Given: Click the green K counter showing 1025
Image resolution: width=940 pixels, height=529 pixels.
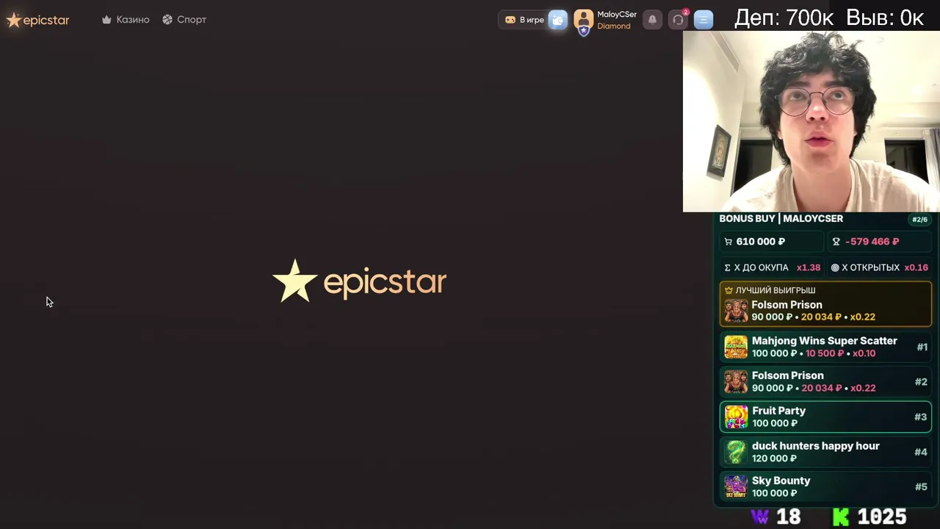Looking at the screenshot, I should click(x=869, y=517).
